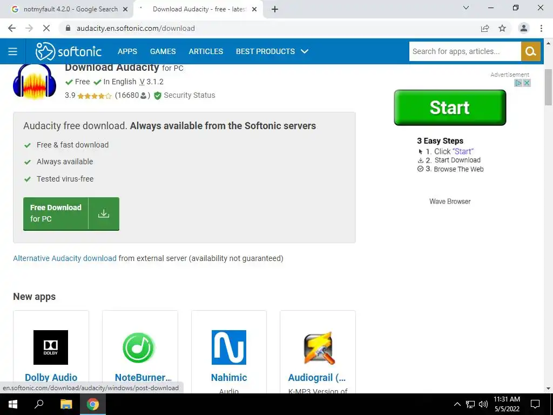Stop page loading with X button
553x415 pixels.
46,28
